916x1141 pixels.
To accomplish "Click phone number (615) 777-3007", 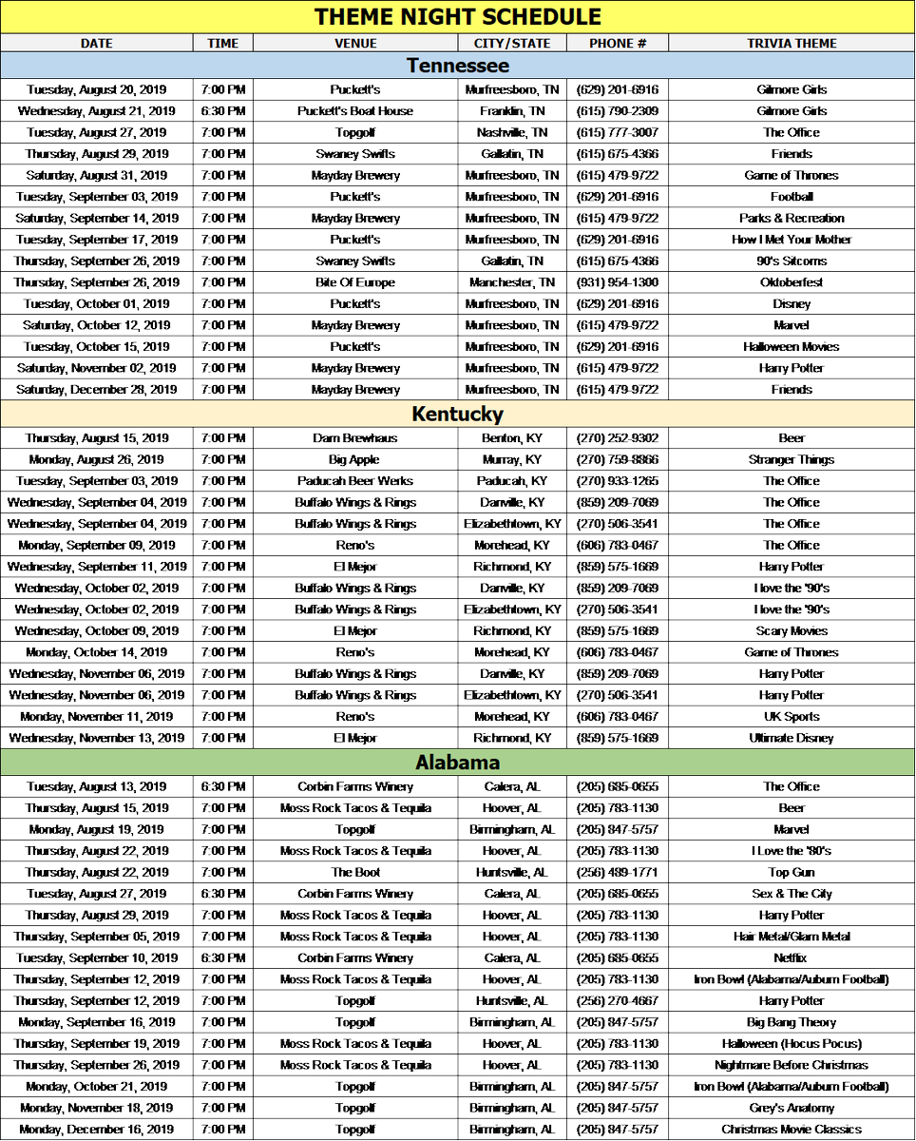I will [618, 132].
